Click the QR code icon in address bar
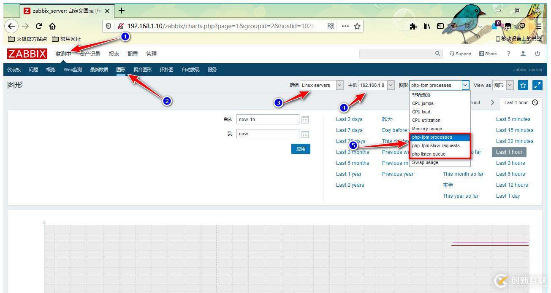The width and height of the screenshot is (551, 293). [x=331, y=26]
